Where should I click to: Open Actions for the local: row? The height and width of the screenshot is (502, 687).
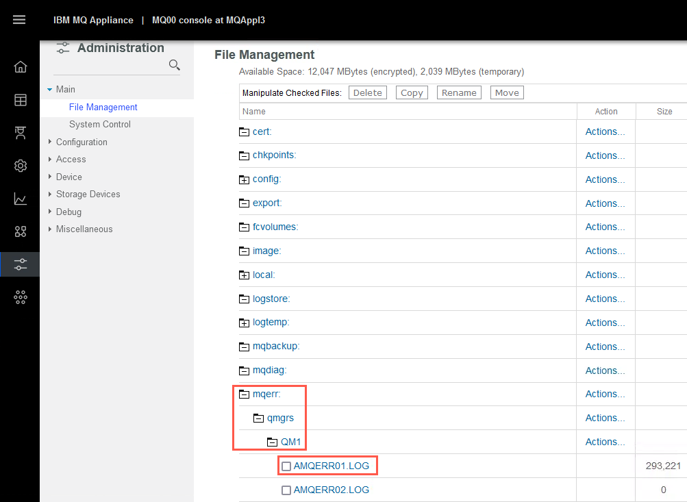(605, 275)
